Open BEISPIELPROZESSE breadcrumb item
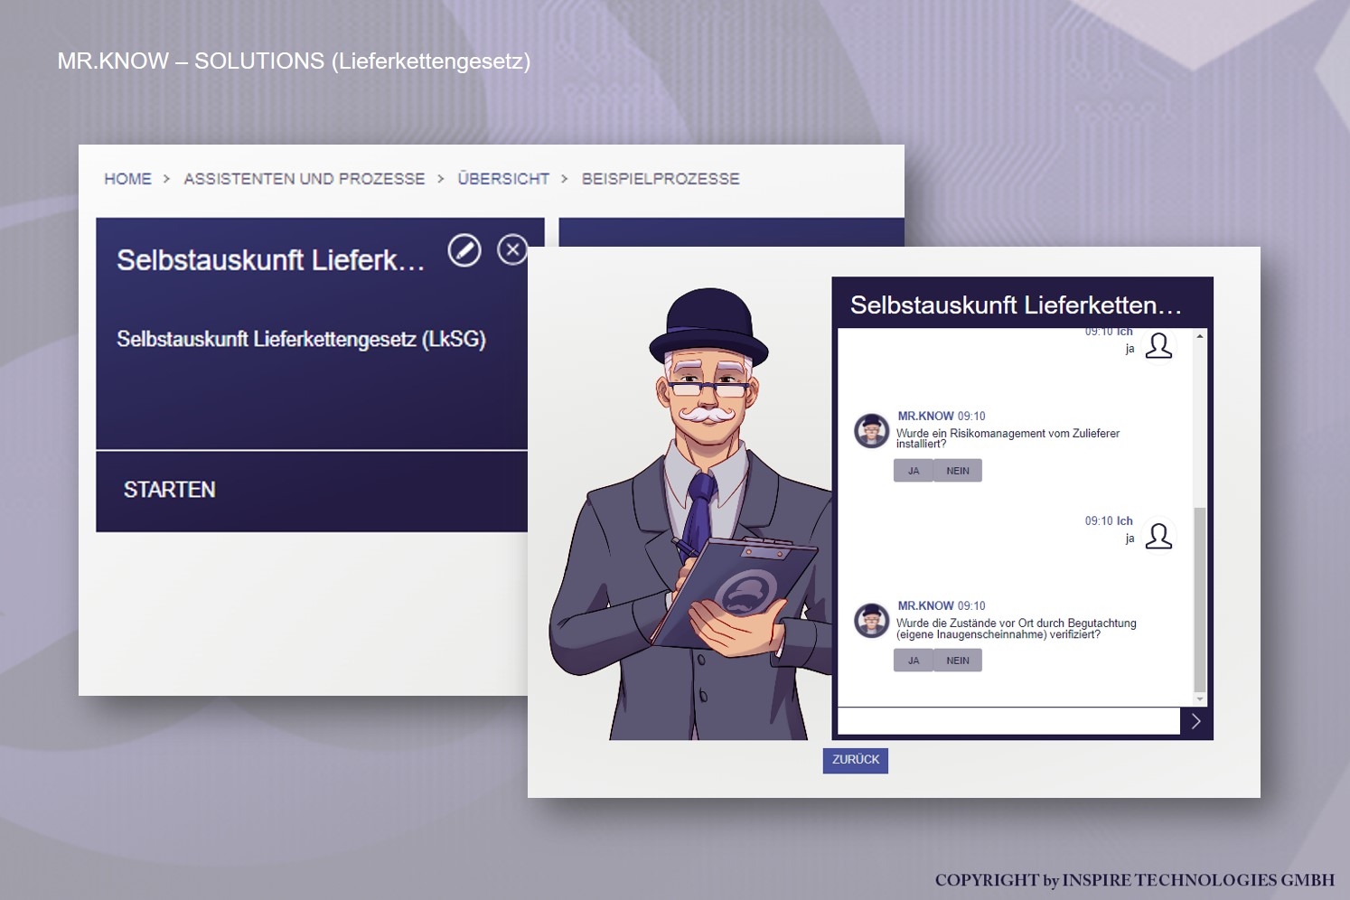 [x=661, y=179]
